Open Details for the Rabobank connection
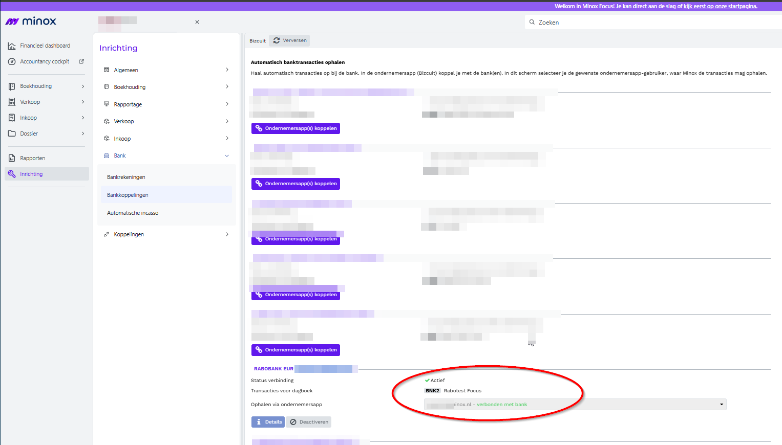This screenshot has width=782, height=445. tap(268, 422)
